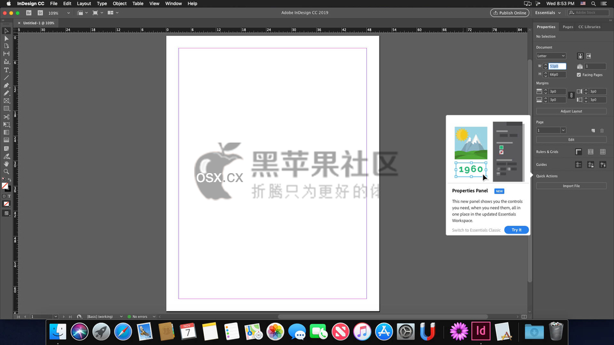Open the Letter page size dropdown
614x345 pixels.
point(551,56)
